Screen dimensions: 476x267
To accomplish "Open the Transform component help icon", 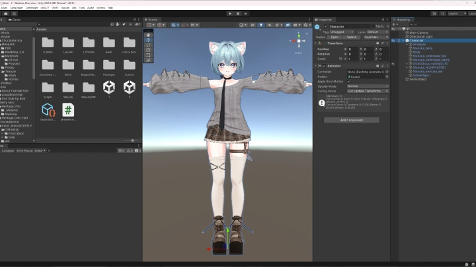I will point(377,44).
